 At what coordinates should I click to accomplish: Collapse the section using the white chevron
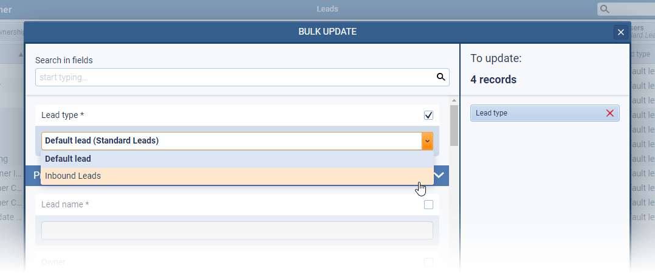439,175
